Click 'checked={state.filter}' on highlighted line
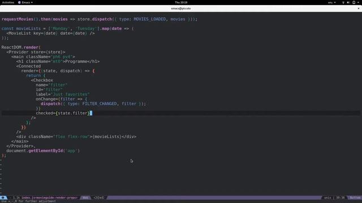 pyautogui.click(x=63, y=113)
